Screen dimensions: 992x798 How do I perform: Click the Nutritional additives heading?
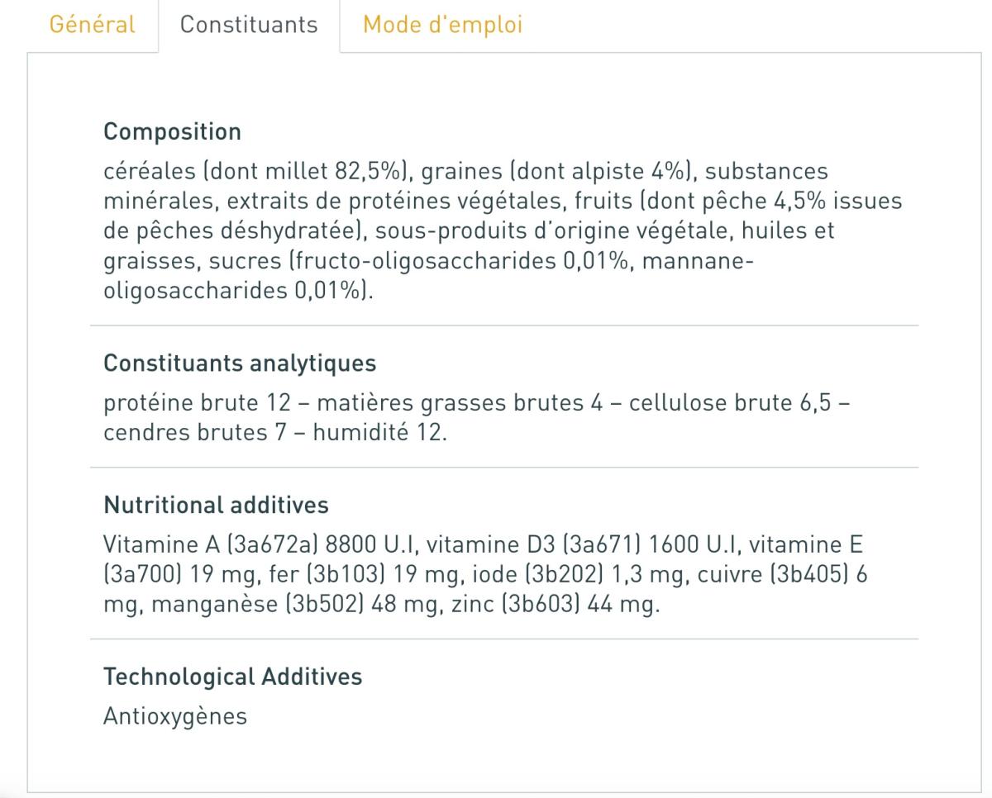pyautogui.click(x=216, y=505)
